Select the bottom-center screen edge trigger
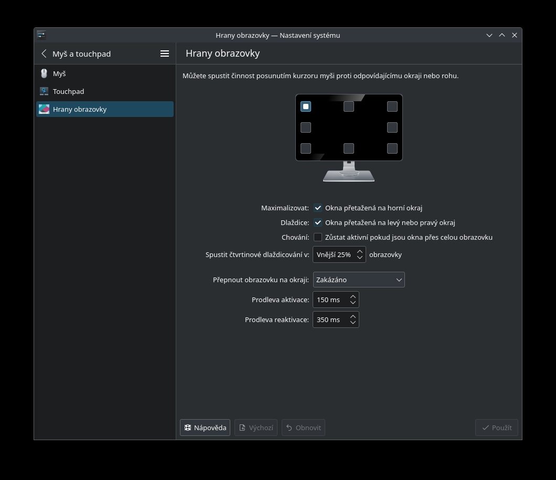Image resolution: width=556 pixels, height=480 pixels. (349, 148)
